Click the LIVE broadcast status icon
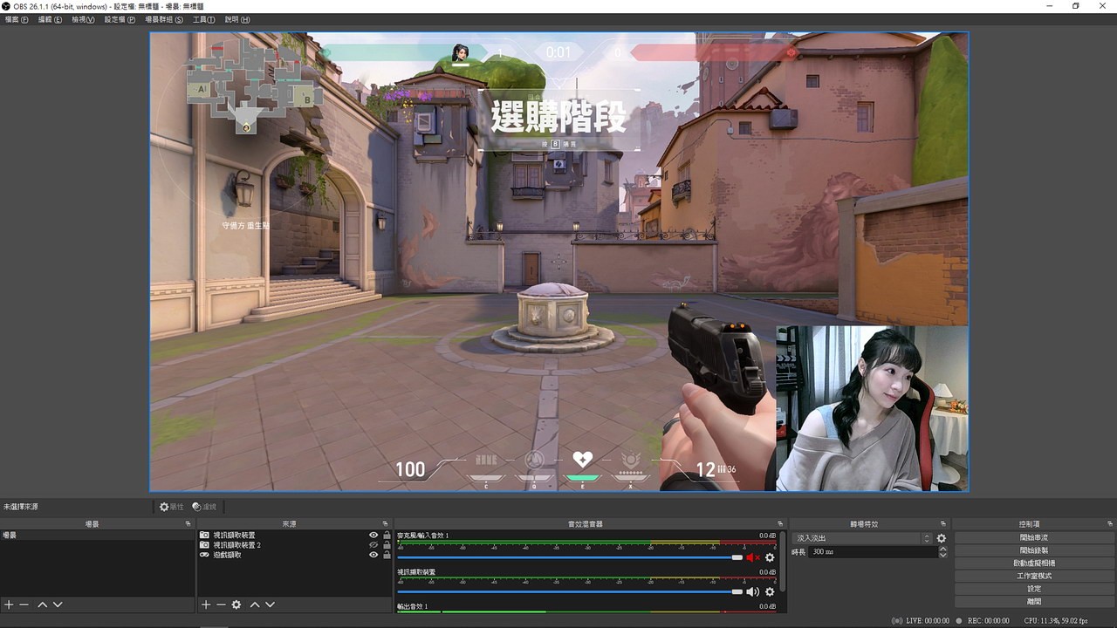1117x628 pixels. pos(897,620)
